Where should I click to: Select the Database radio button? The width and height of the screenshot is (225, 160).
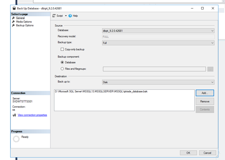pyautogui.click(x=62, y=62)
